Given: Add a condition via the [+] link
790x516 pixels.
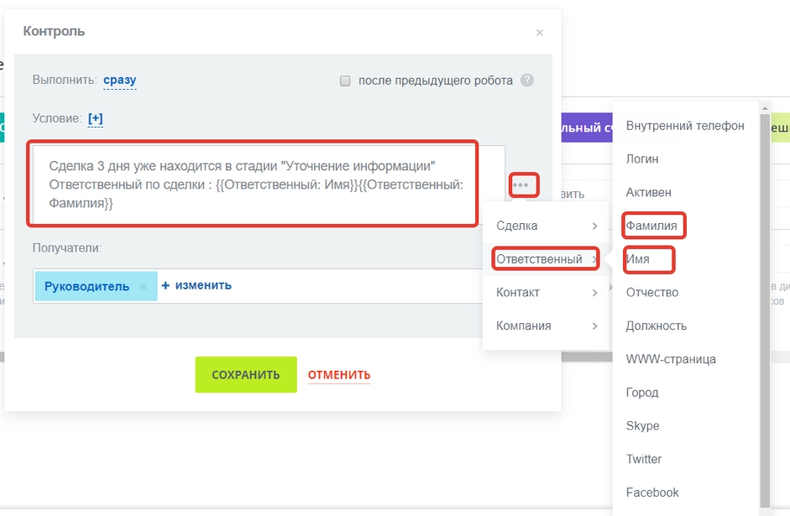Looking at the screenshot, I should [95, 117].
